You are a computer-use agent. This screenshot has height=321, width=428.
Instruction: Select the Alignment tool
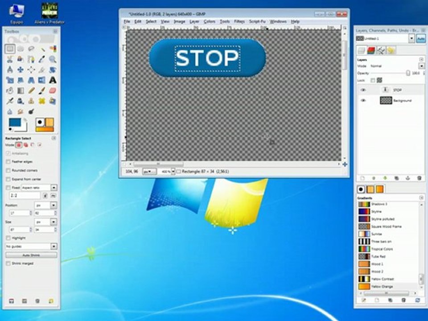31,70
